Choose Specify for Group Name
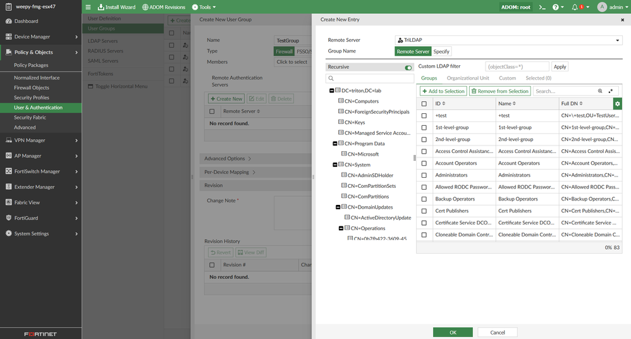631x339 pixels. (x=441, y=51)
